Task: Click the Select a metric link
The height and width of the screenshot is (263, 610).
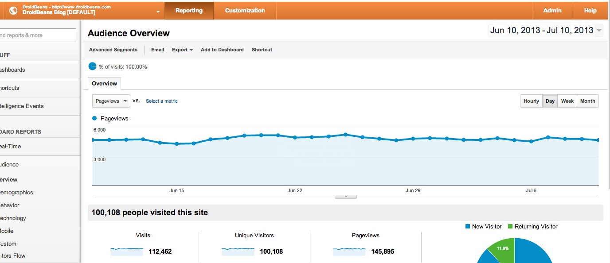Action: point(162,101)
